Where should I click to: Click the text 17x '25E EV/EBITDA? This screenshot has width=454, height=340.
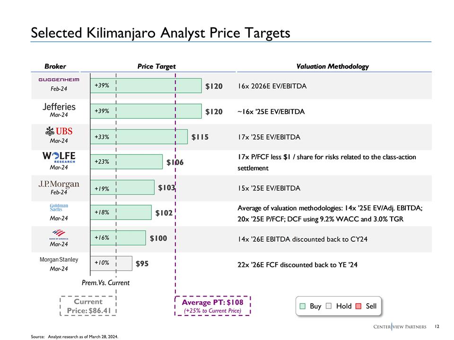pyautogui.click(x=269, y=137)
